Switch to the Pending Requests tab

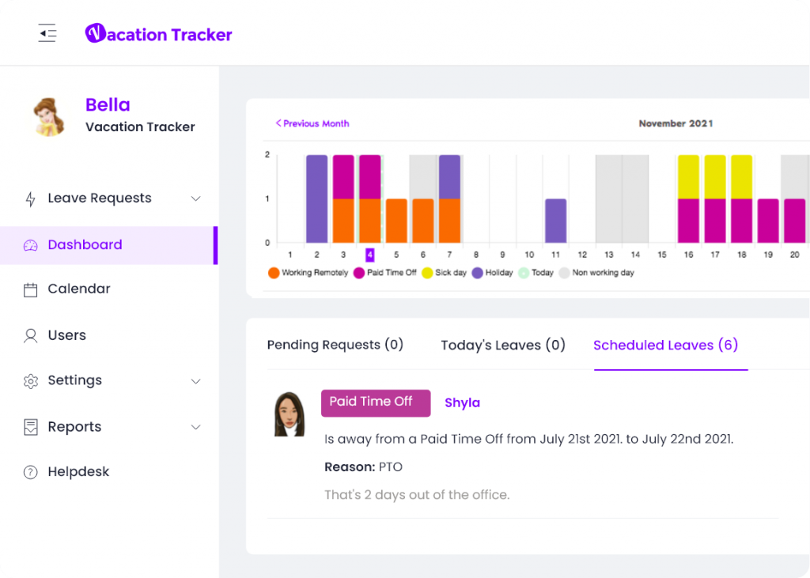335,345
